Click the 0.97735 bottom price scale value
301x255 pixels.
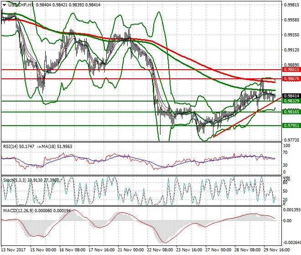tap(291, 140)
